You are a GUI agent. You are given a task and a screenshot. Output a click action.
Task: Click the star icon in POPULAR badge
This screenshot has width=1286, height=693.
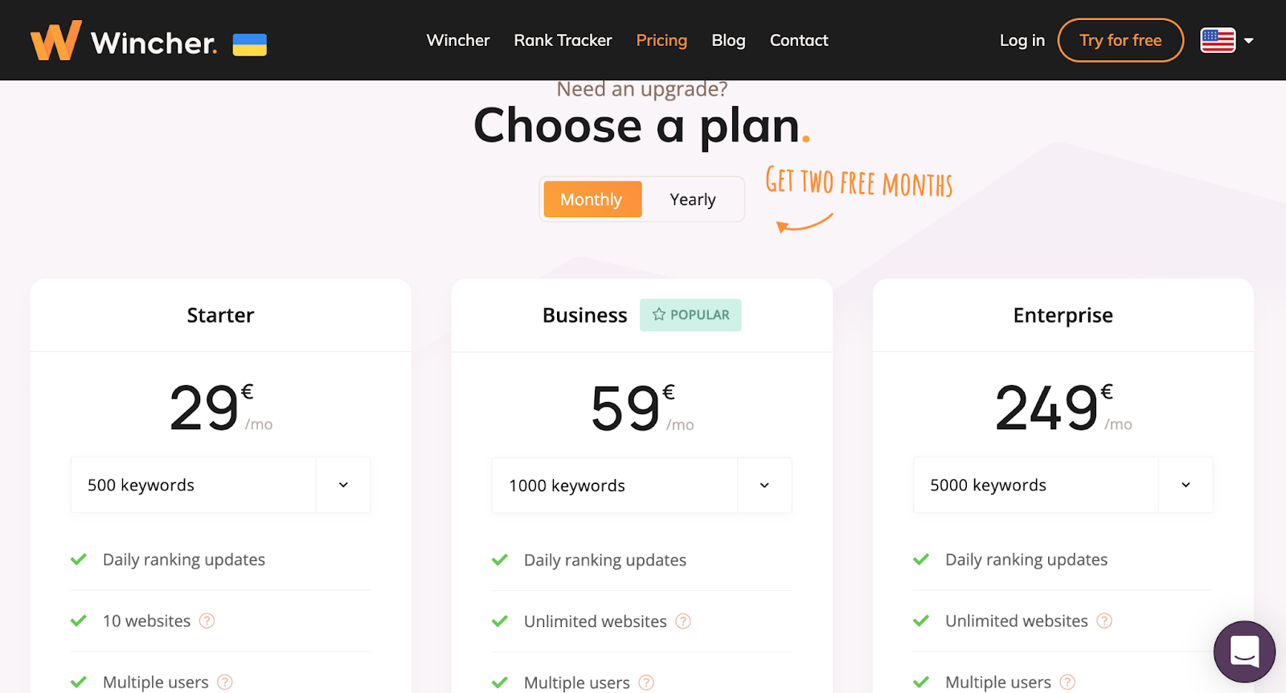pyautogui.click(x=659, y=314)
